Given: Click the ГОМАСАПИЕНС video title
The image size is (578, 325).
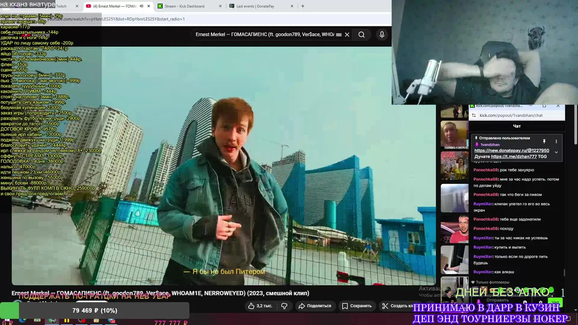Looking at the screenshot, I should pyautogui.click(x=160, y=293).
